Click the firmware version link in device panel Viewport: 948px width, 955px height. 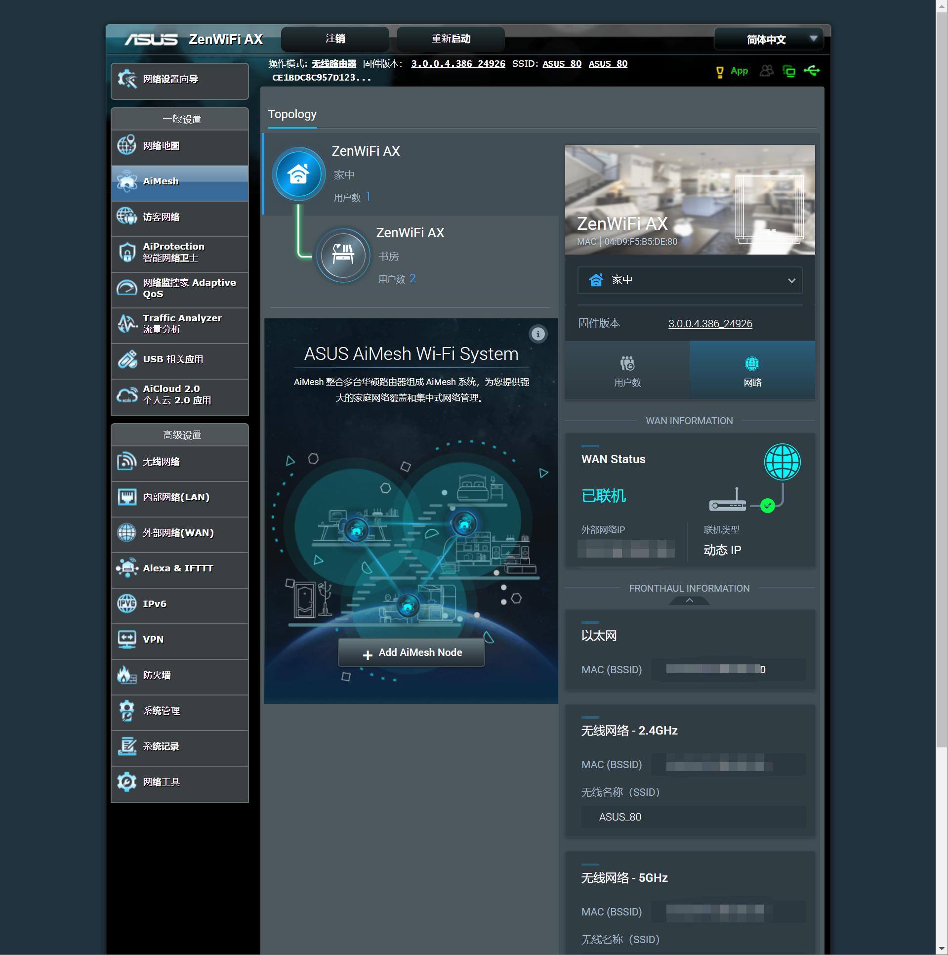click(710, 324)
